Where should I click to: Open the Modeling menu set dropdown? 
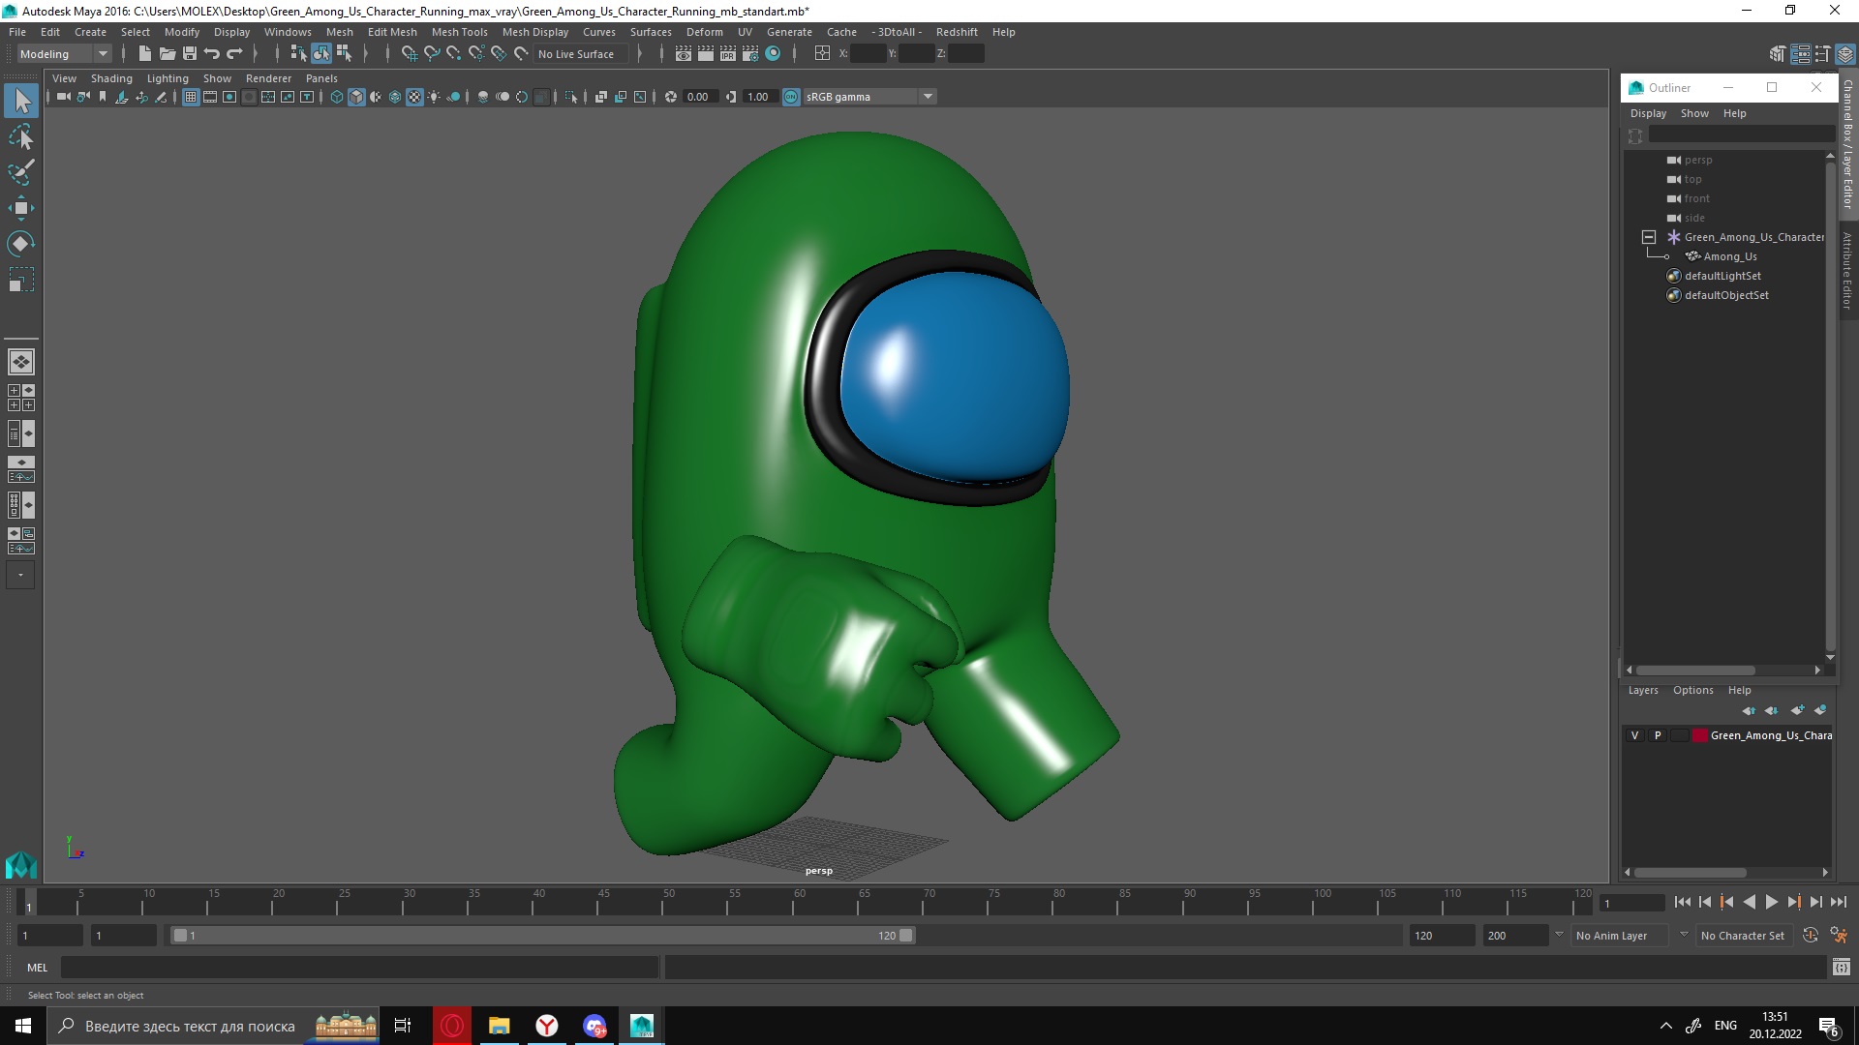click(x=65, y=54)
